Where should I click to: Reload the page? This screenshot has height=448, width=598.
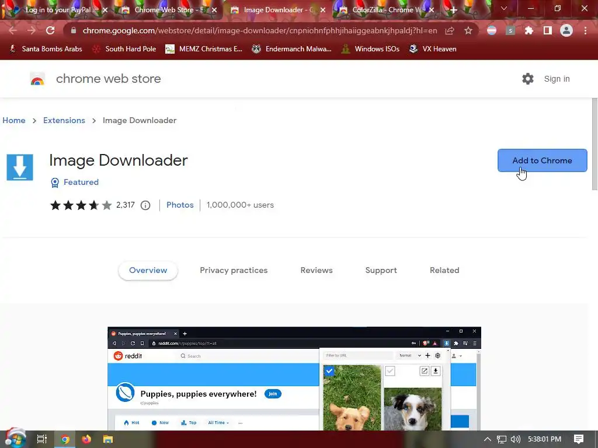[50, 30]
